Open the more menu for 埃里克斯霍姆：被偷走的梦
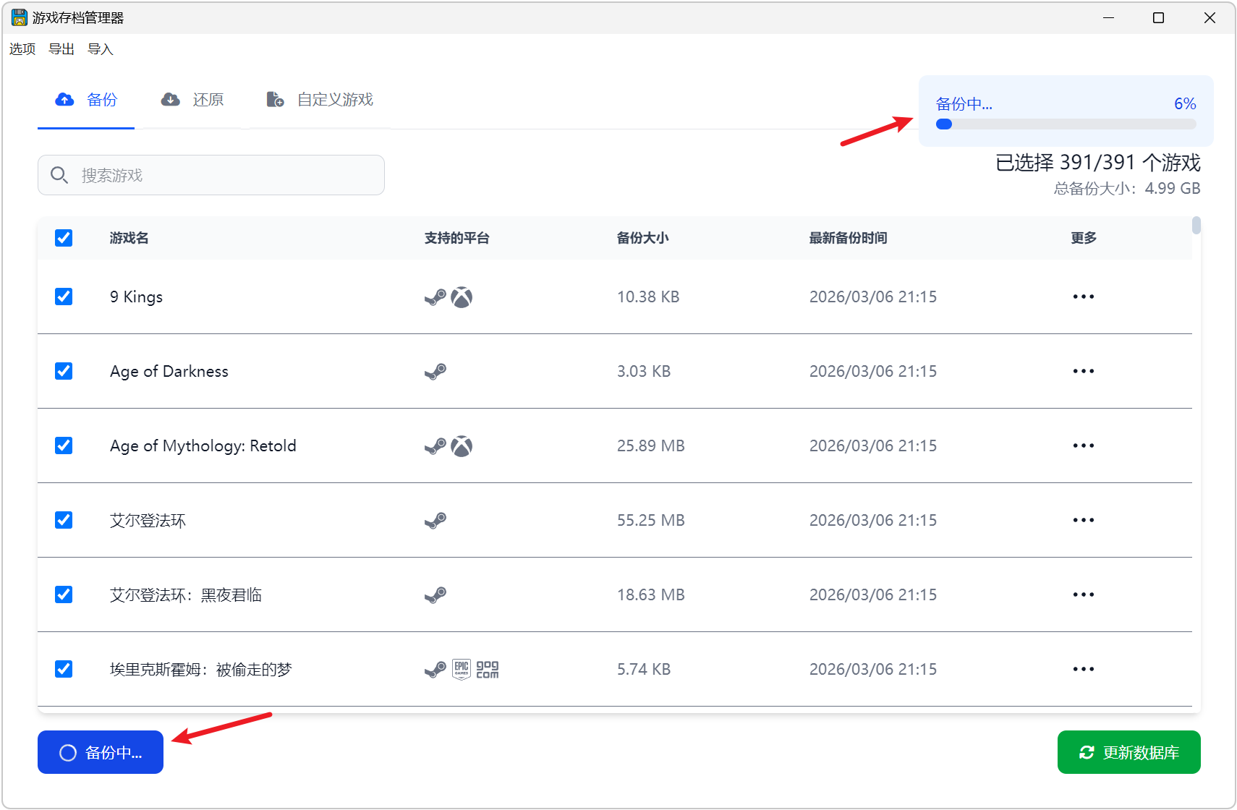Viewport: 1237px width, 810px height. point(1084,669)
